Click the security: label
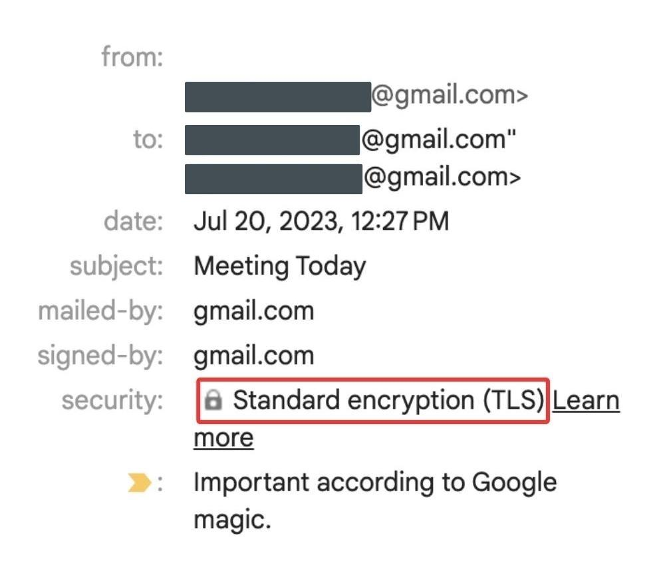The width and height of the screenshot is (665, 575). coord(112,401)
